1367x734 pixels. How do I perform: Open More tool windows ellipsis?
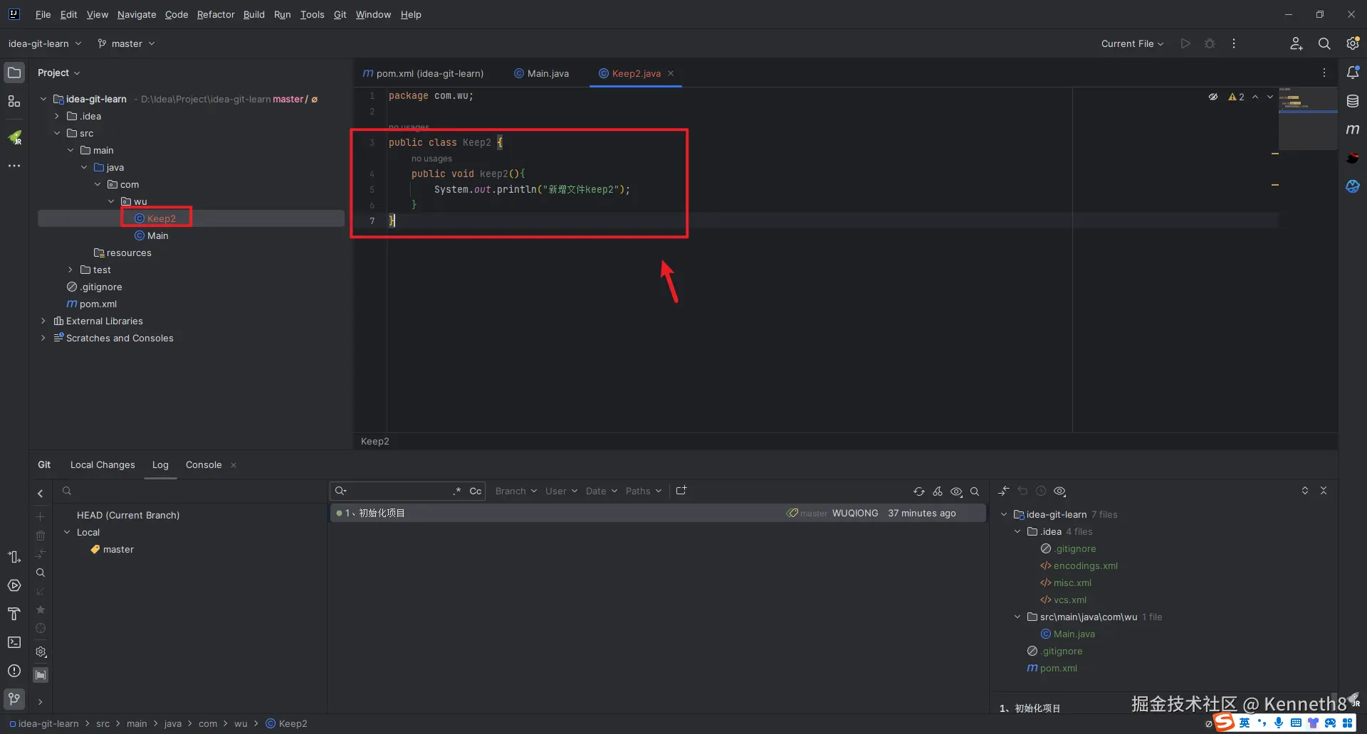(x=14, y=166)
